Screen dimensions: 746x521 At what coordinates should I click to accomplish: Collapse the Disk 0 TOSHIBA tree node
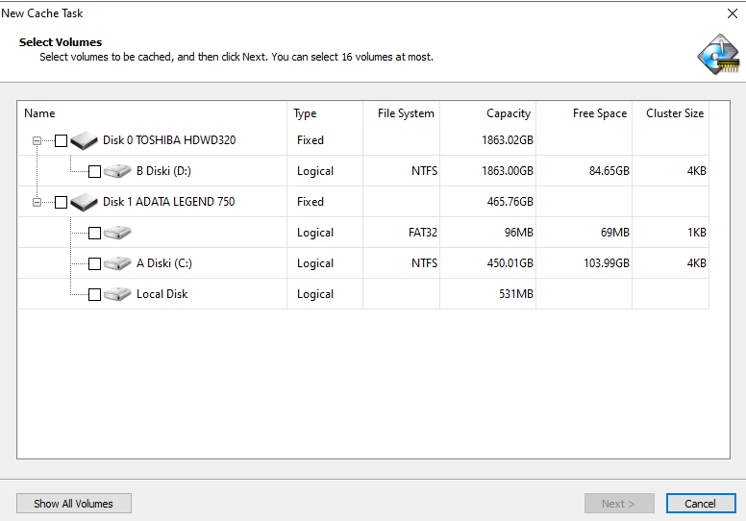pos(37,141)
